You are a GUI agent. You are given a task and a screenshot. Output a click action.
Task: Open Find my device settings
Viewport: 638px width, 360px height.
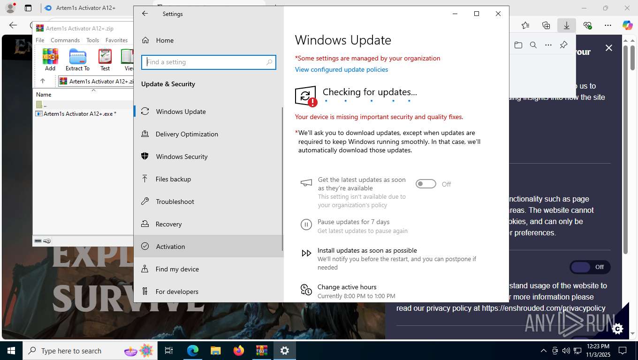pyautogui.click(x=209, y=269)
